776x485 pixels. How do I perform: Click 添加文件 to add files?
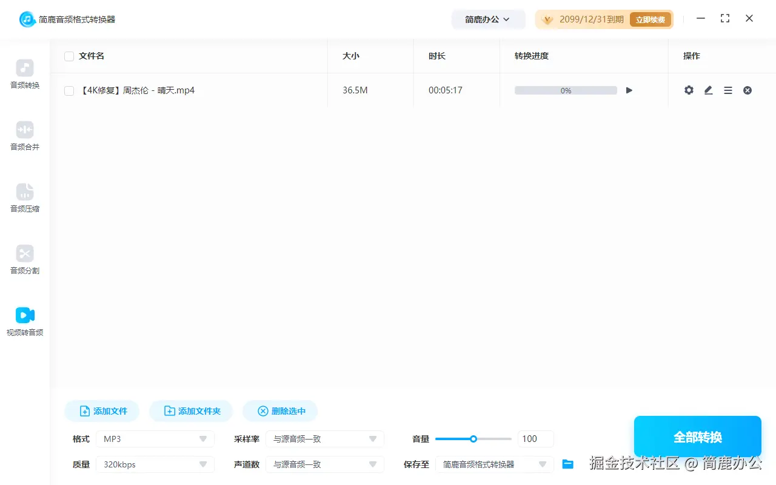point(101,410)
